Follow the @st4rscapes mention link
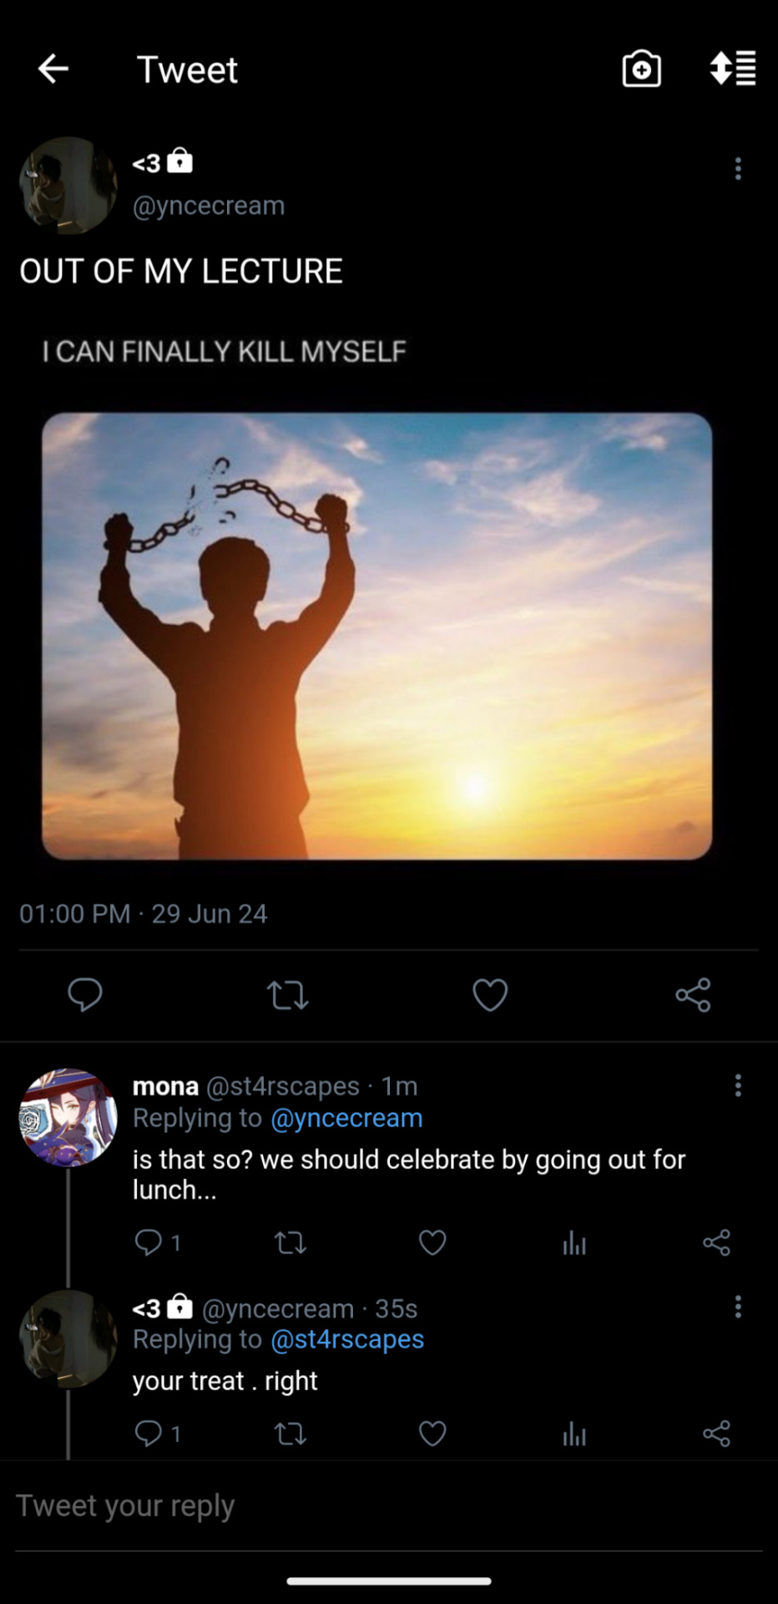 click(347, 1339)
